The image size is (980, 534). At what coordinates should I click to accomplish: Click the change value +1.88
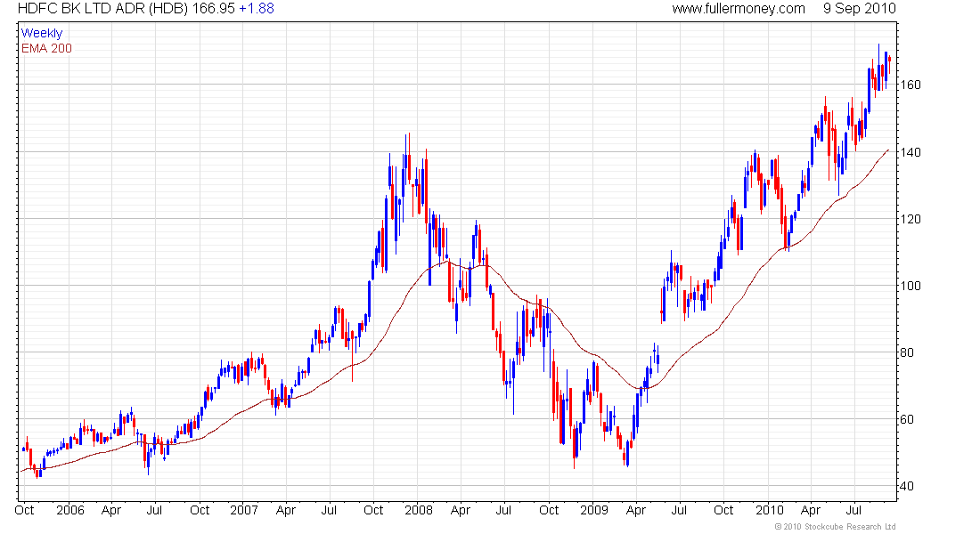(257, 9)
